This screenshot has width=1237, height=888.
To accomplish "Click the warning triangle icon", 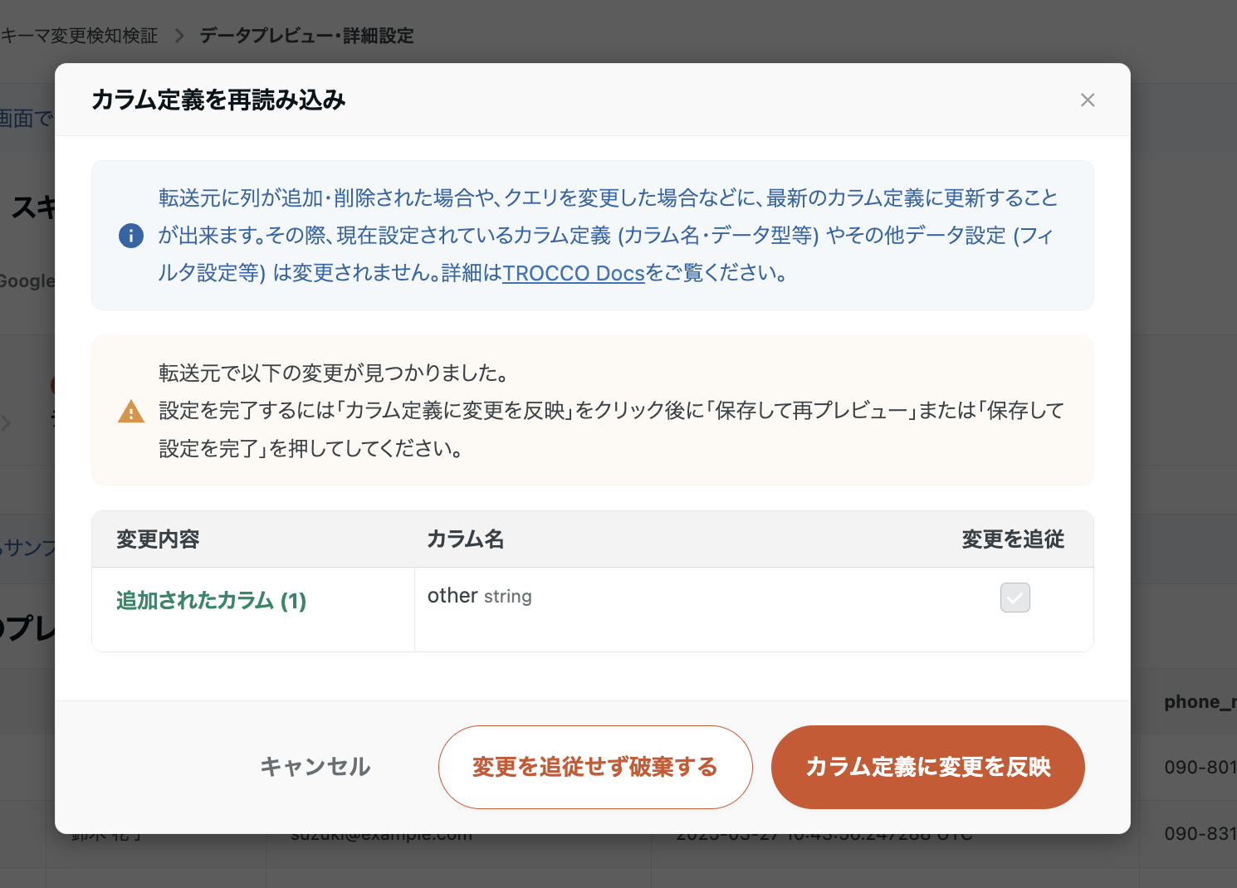I will pos(130,411).
